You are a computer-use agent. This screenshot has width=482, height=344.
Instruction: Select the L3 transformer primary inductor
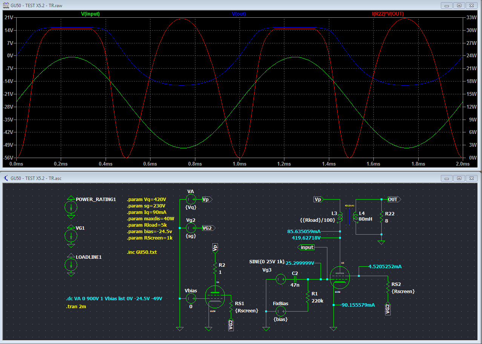(x=340, y=217)
